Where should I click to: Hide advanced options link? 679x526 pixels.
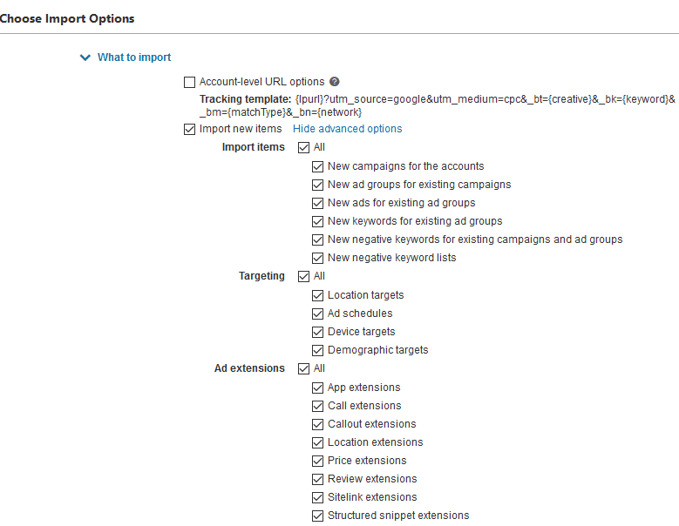[347, 129]
